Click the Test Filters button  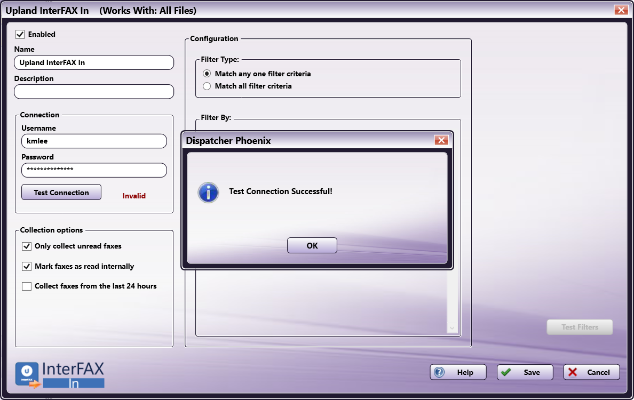pos(580,327)
